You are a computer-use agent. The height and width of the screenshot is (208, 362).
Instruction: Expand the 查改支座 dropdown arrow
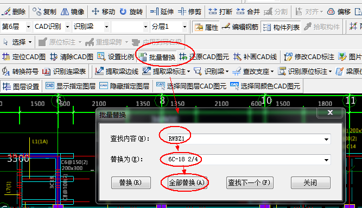[272, 72]
